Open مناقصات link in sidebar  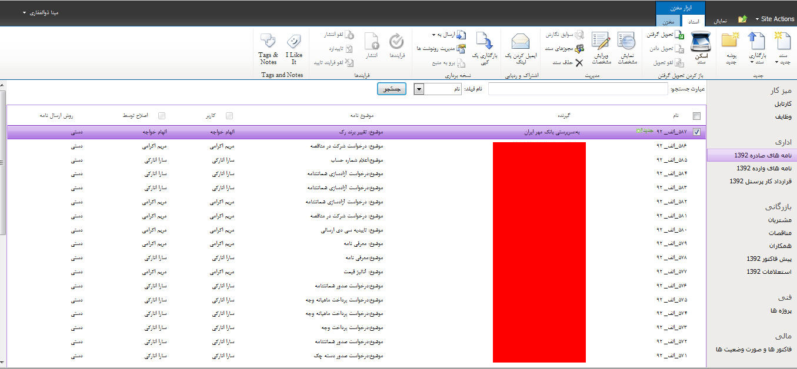tap(779, 233)
